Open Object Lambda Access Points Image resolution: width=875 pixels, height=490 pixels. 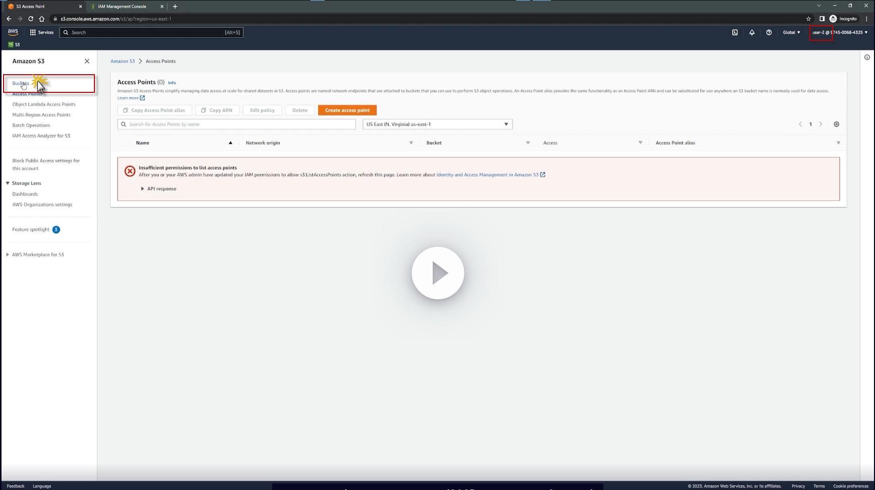tap(44, 104)
